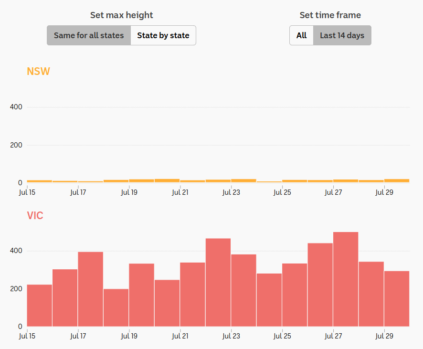The width and height of the screenshot is (423, 349).
Task: Click the VIC chart heading
Action: point(35,215)
